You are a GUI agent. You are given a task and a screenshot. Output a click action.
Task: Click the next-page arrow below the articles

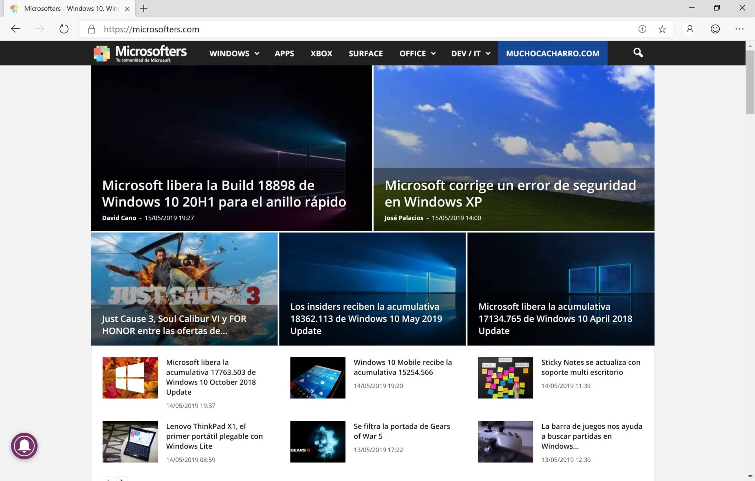[x=122, y=479]
